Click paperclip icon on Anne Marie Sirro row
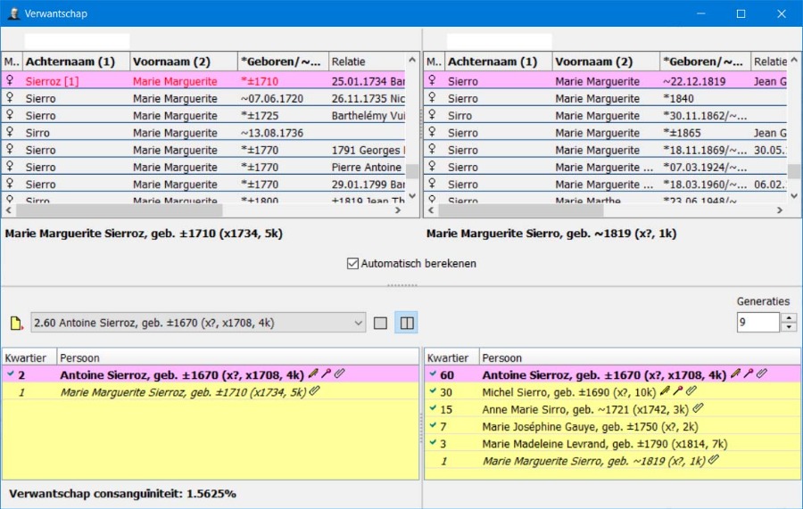Image resolution: width=803 pixels, height=509 pixels. click(699, 409)
